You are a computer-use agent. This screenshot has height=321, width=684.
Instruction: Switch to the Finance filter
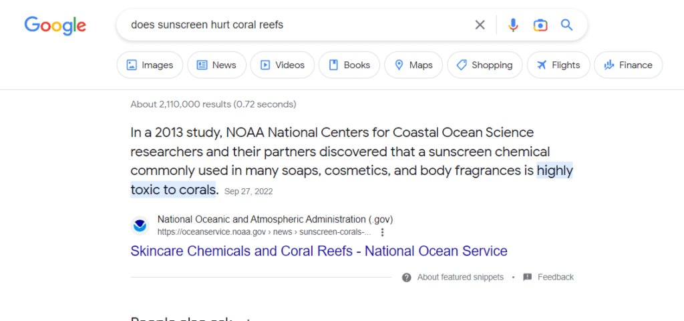[628, 65]
